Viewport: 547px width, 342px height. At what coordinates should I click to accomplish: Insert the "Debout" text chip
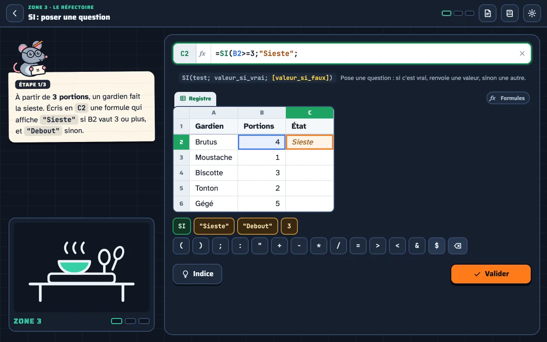(x=258, y=226)
